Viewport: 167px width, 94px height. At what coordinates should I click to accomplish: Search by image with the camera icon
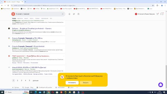78,14
